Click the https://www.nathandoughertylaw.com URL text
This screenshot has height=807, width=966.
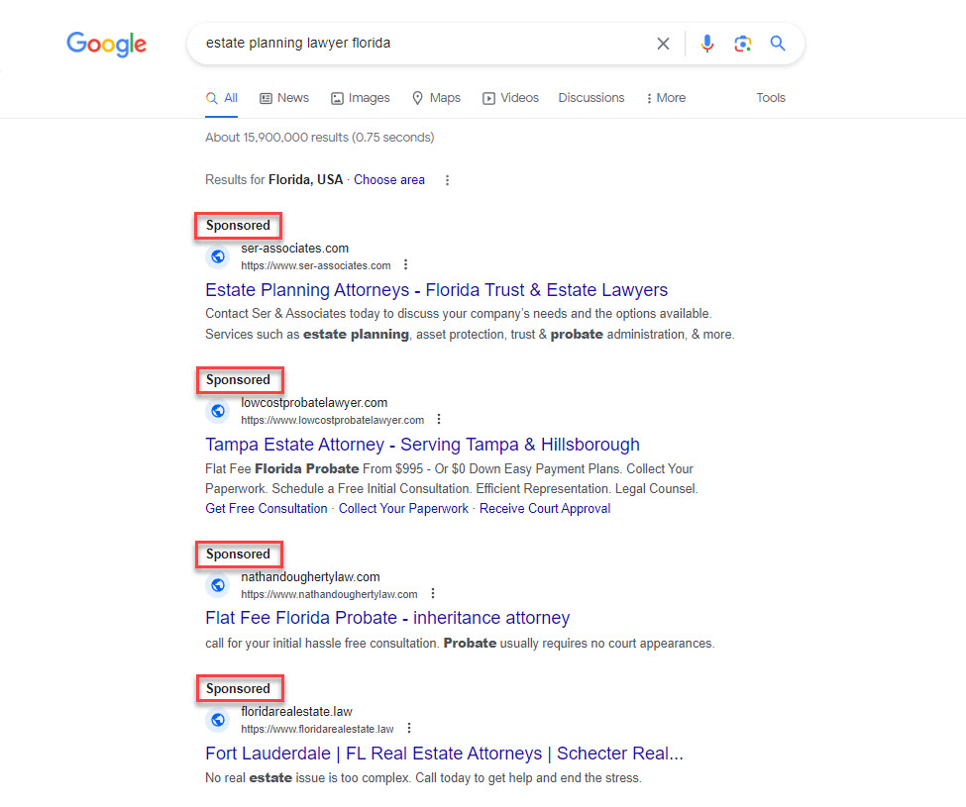coord(330,595)
